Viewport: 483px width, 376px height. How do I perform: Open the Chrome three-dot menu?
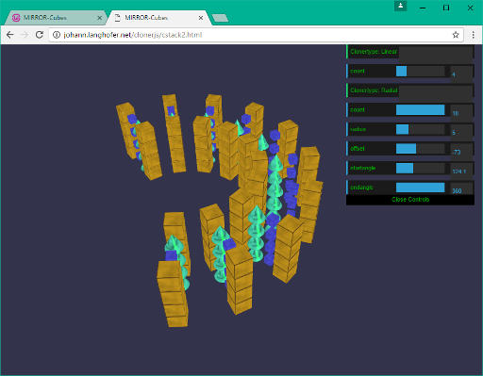point(473,35)
